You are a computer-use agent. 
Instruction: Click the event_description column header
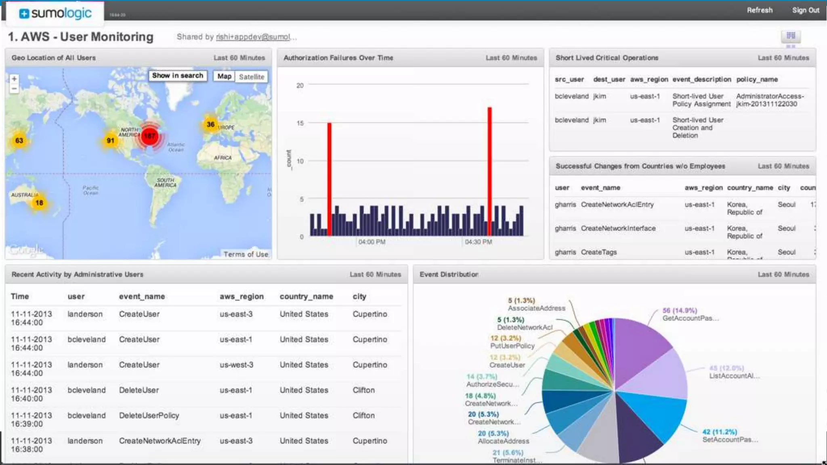click(x=701, y=80)
